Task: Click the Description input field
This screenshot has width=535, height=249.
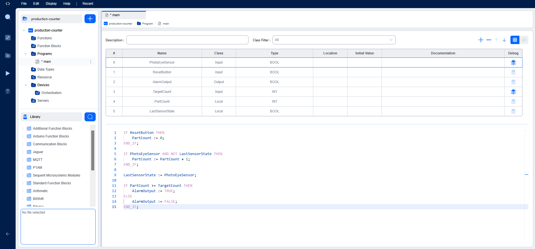Action: click(x=187, y=40)
